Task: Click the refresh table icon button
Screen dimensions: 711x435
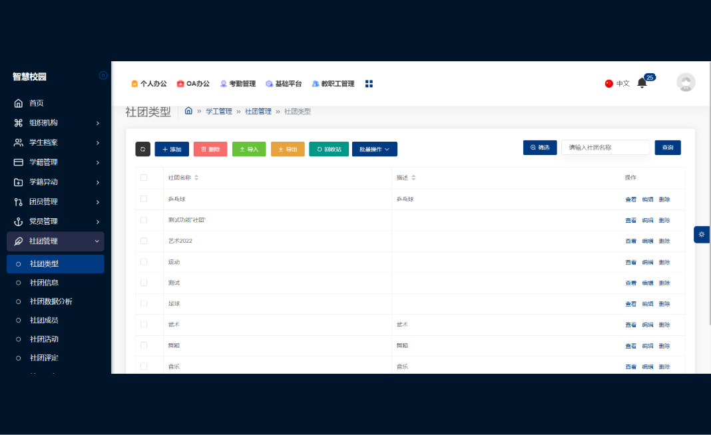Action: point(143,149)
